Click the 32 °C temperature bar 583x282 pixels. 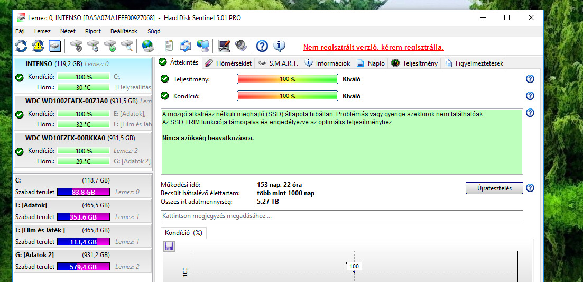(84, 124)
